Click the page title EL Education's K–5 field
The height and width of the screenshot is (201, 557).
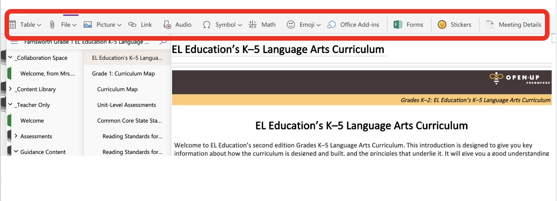coord(278,49)
